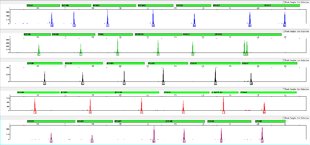Select the DYS643 marker header bar
310x145 pixels.
tap(229, 121)
